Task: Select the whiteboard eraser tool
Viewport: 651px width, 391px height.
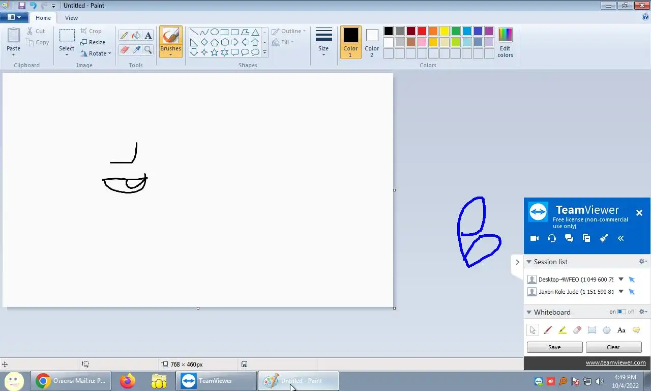Action: point(577,330)
